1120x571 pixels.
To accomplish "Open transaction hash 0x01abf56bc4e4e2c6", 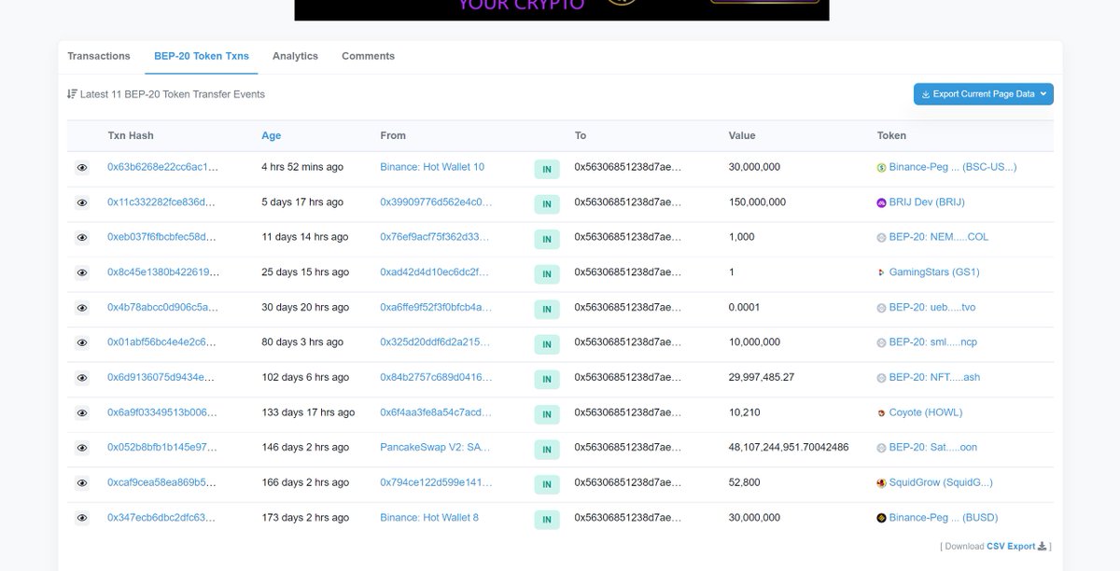I will click(x=162, y=342).
